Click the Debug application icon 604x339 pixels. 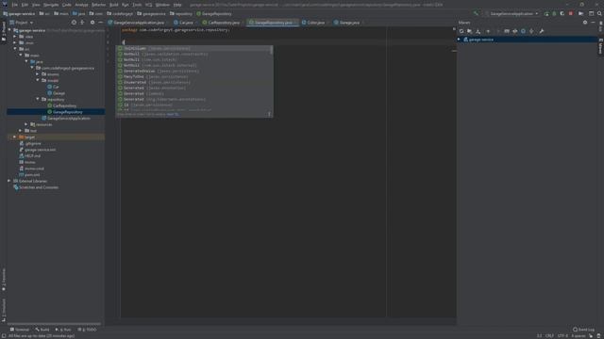coord(554,13)
